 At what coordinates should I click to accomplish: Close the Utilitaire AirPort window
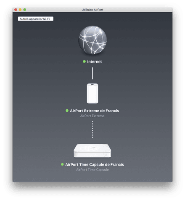point(16,10)
